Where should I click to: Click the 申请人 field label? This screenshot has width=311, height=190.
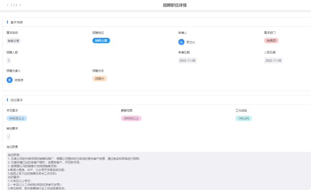[x=182, y=33]
